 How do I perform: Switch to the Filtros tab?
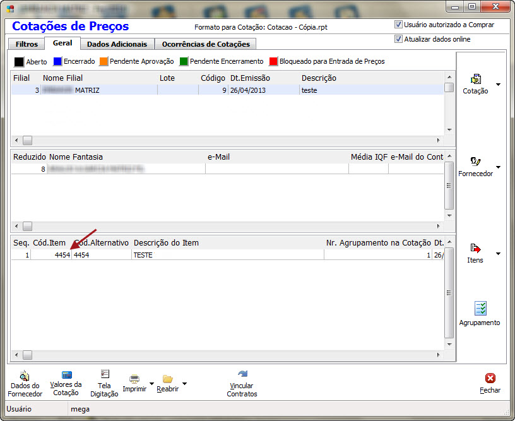(x=27, y=44)
